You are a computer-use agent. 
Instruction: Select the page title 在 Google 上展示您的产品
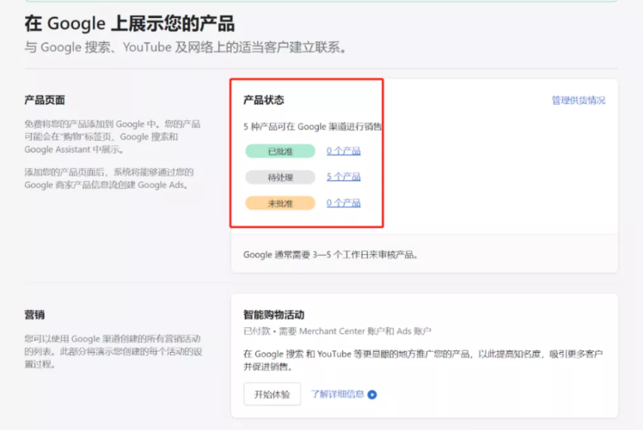(x=130, y=23)
